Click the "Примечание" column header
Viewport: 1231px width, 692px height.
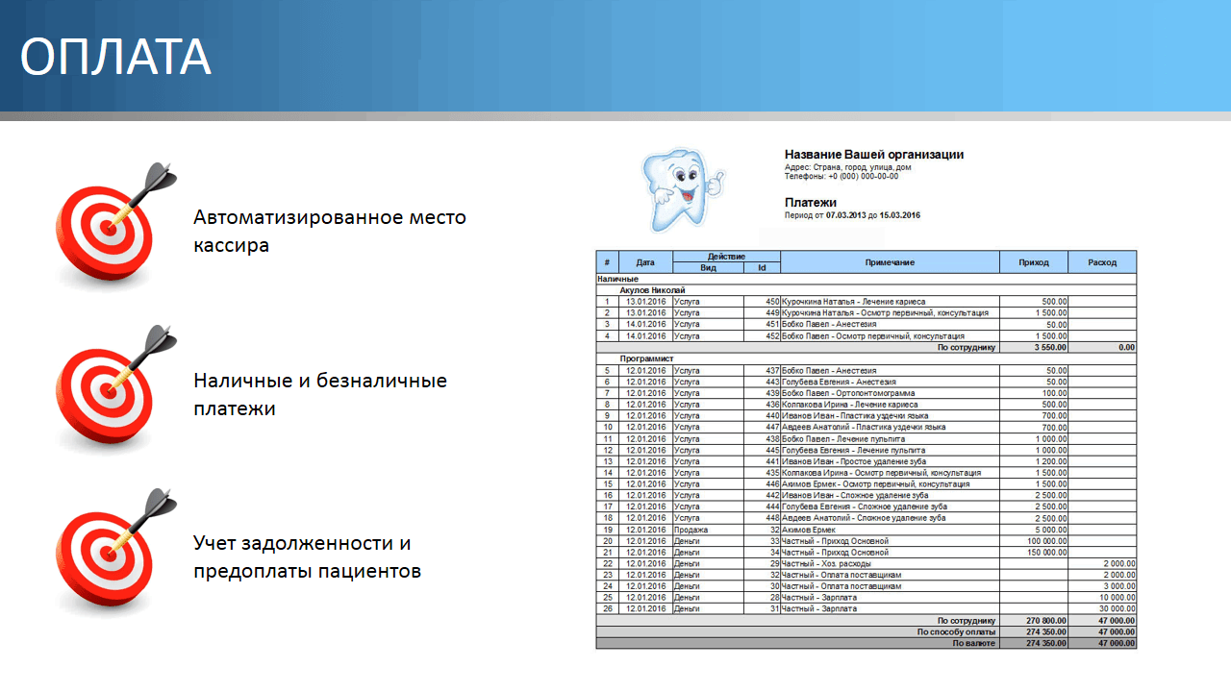click(890, 261)
